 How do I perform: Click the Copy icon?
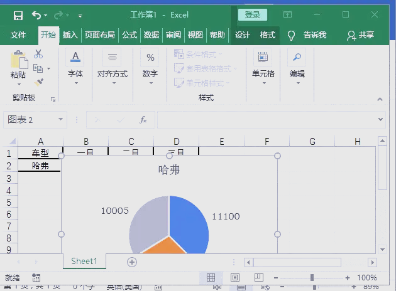click(38, 68)
